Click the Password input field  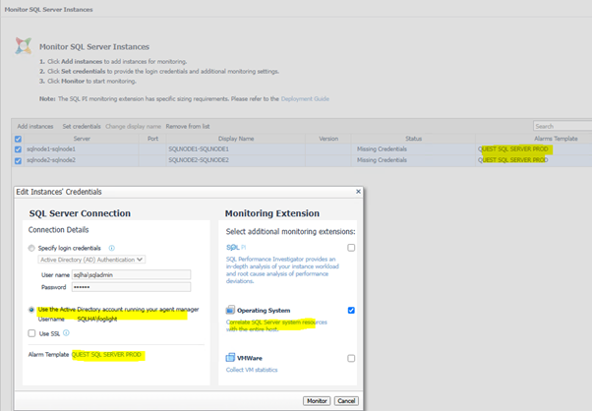(x=132, y=287)
